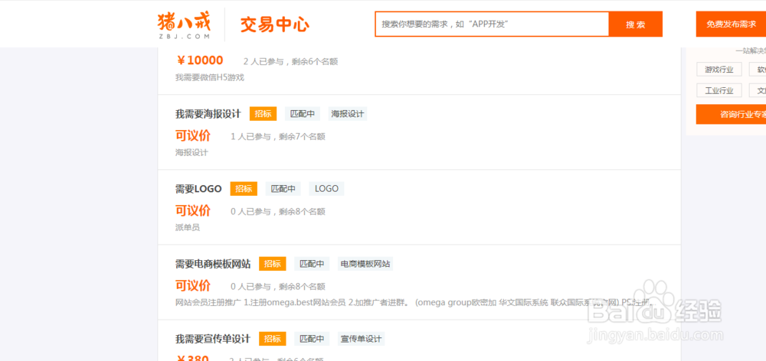Image resolution: width=766 pixels, height=361 pixels.
Task: Select the 网站会员注册推广 description line
Action: click(x=414, y=302)
